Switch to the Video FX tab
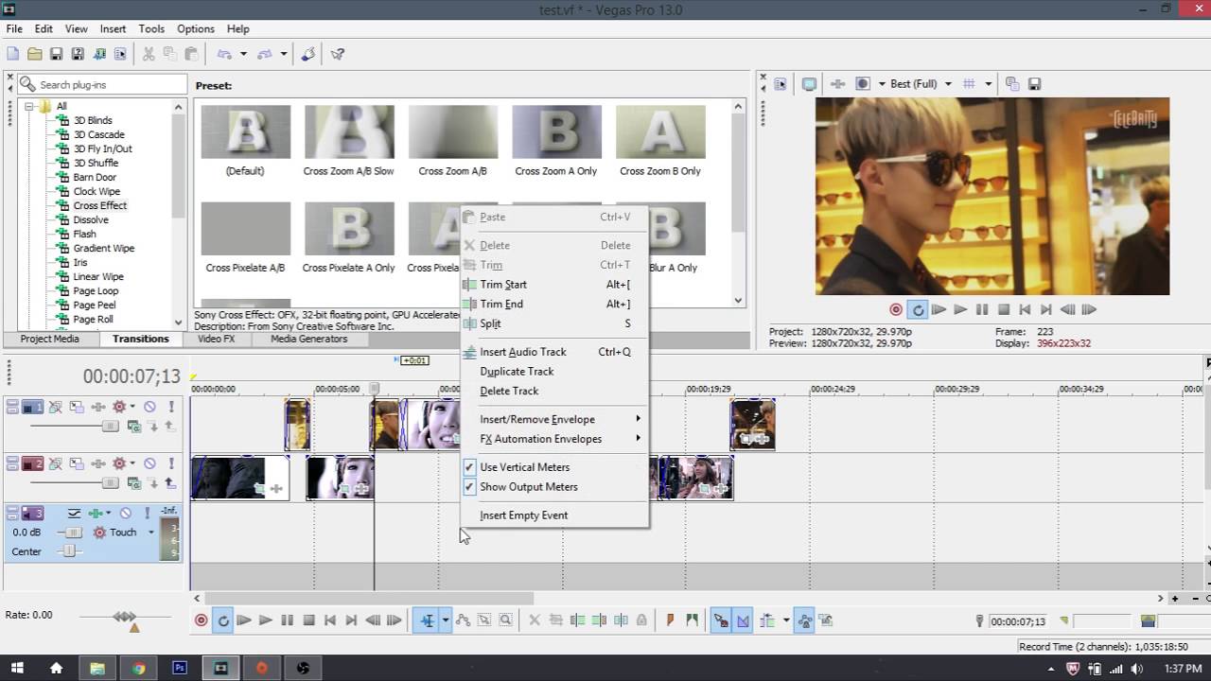The image size is (1211, 681). [216, 339]
